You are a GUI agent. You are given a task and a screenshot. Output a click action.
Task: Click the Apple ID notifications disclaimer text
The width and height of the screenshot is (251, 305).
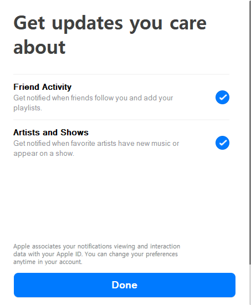(96, 254)
